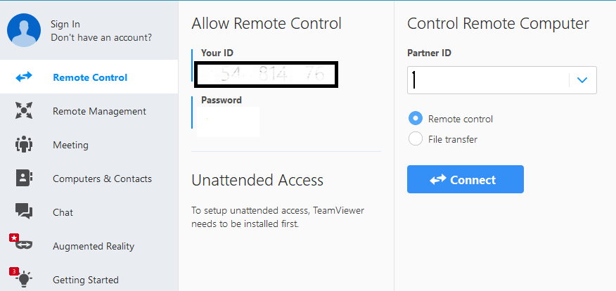Viewport: 616px width, 291px height.
Task: Click the Remote Control arrows icon
Action: tap(24, 77)
